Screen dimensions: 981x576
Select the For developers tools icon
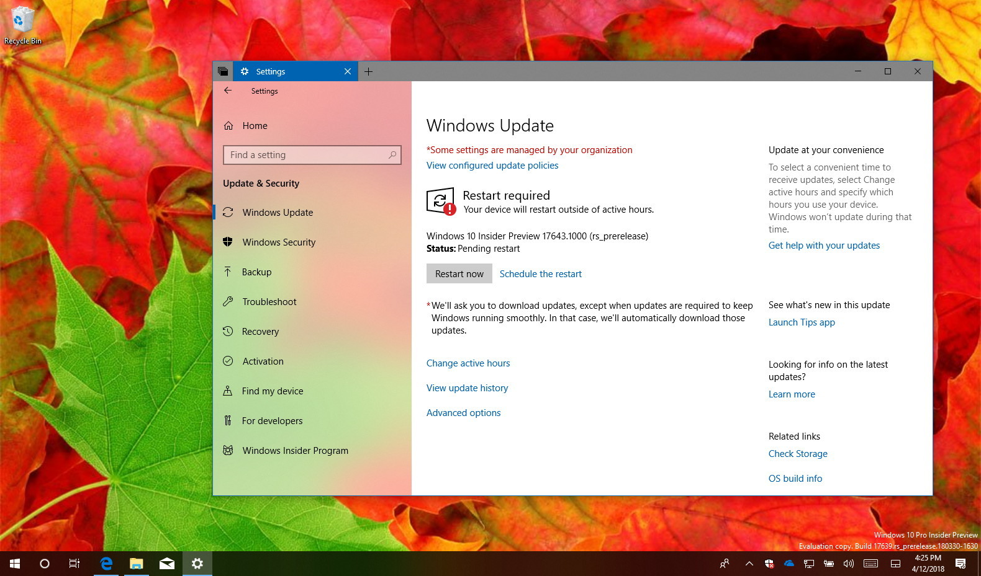(228, 420)
